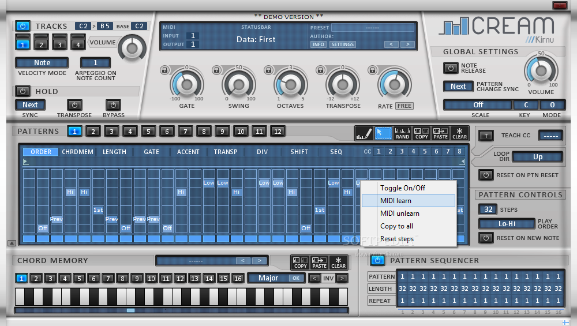Click the INV inversion button
The height and width of the screenshot is (326, 577).
tap(328, 278)
